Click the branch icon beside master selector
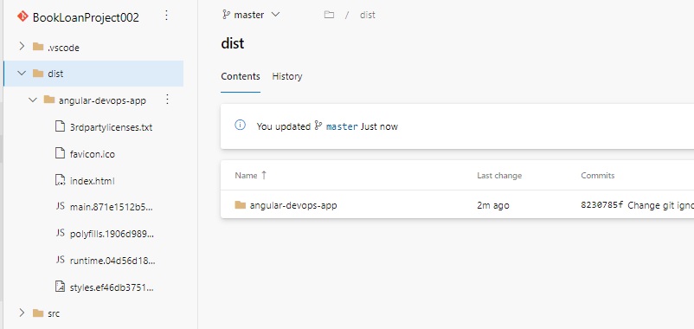694x329 pixels. coord(226,15)
